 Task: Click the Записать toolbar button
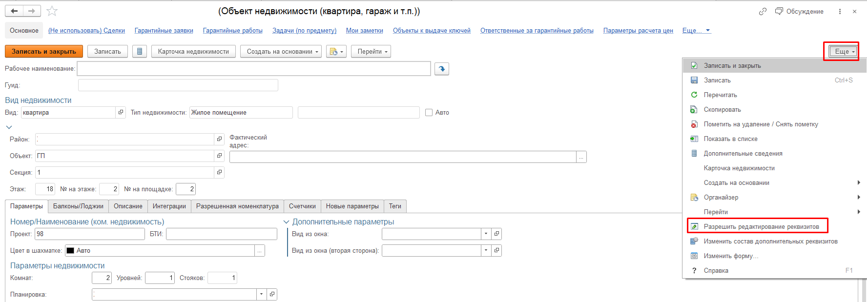(x=107, y=51)
